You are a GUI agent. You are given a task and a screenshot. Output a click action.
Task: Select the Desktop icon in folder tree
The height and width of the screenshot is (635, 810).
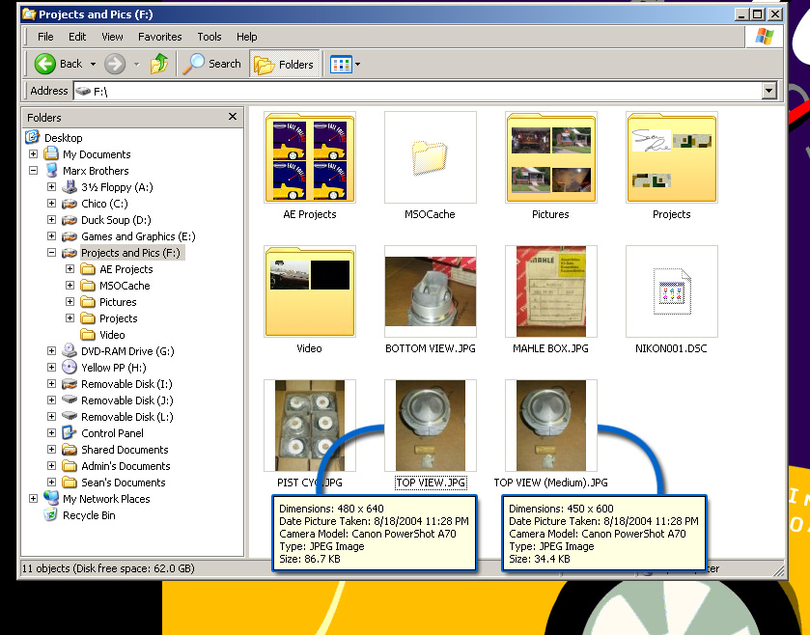click(33, 137)
